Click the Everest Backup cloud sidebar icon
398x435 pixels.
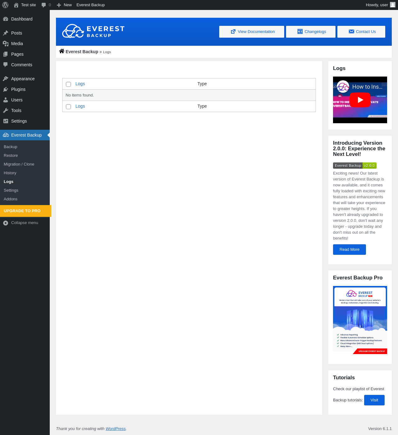click(x=6, y=135)
